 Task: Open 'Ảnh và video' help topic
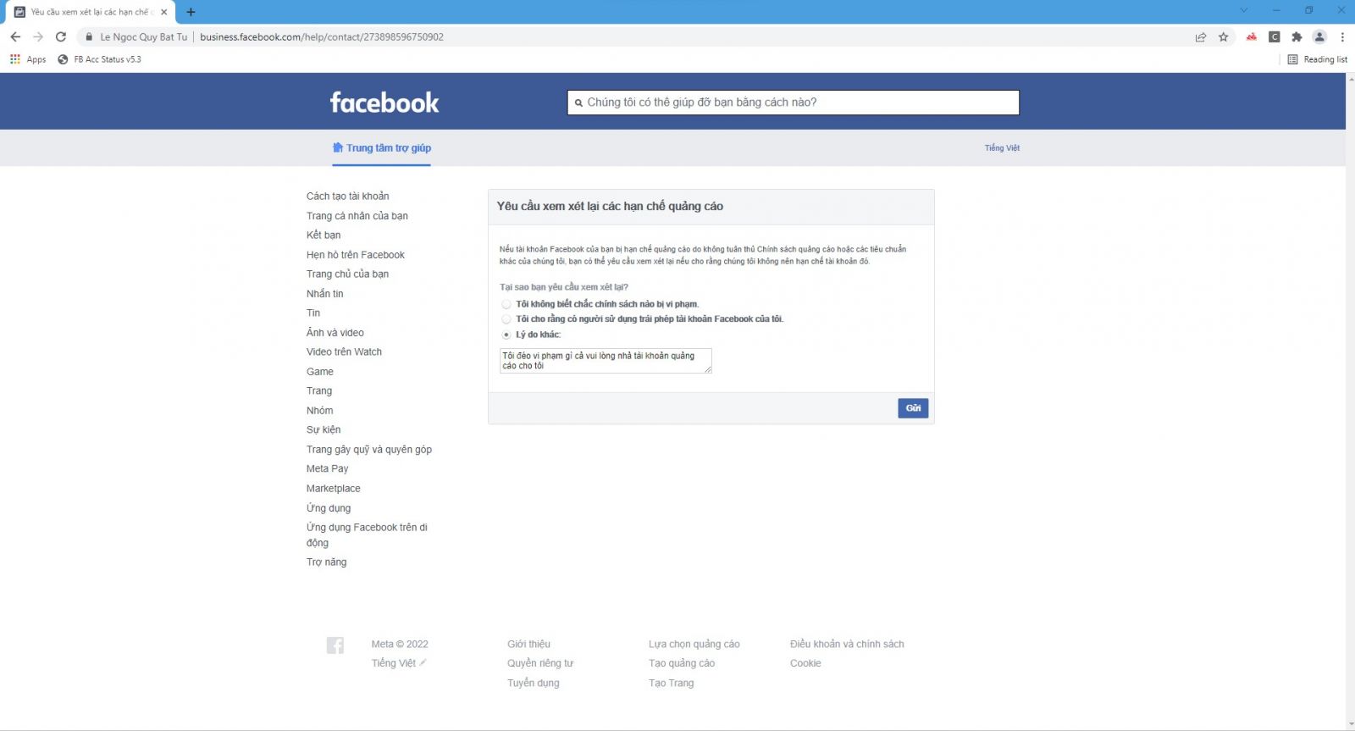pos(335,333)
